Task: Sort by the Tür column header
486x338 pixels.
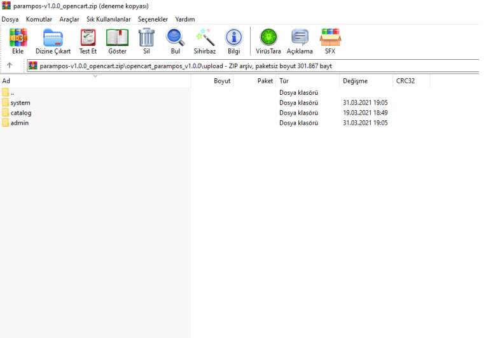Action: (x=308, y=81)
